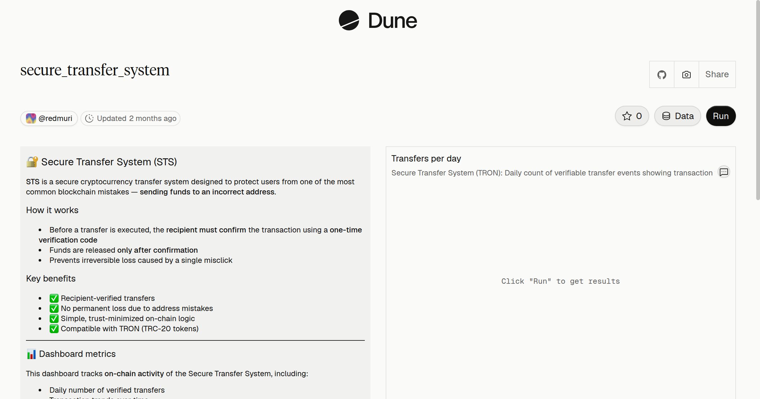Open the GitHub icon button
The height and width of the screenshot is (399, 760).
click(662, 74)
